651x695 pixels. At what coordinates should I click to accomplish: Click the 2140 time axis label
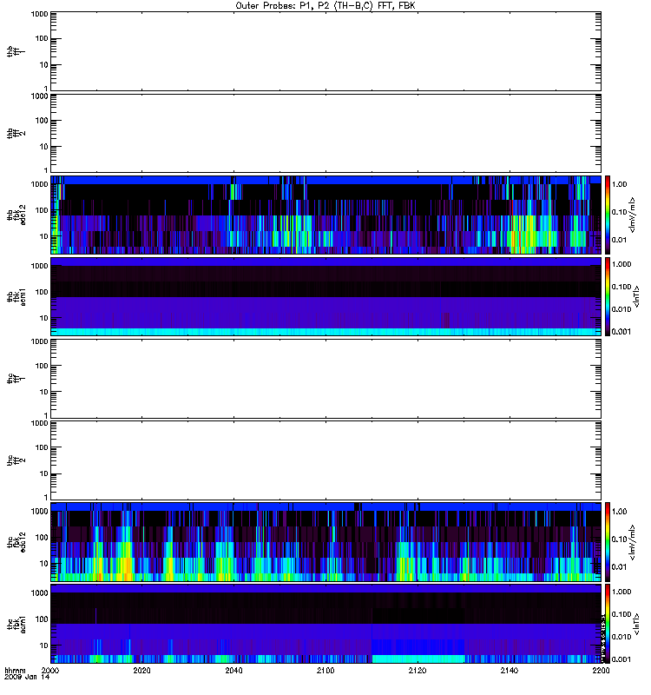tap(510, 671)
